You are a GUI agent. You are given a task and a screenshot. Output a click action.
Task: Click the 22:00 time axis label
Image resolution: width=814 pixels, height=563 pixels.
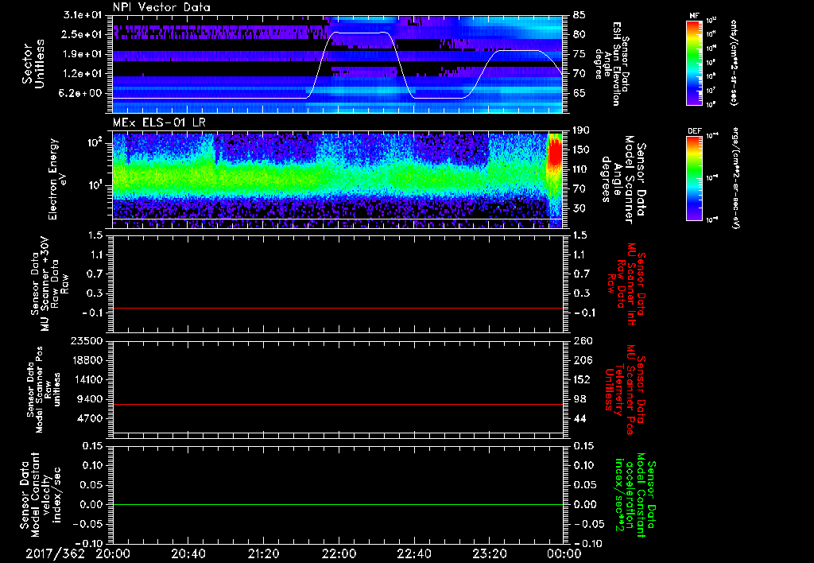(x=339, y=553)
